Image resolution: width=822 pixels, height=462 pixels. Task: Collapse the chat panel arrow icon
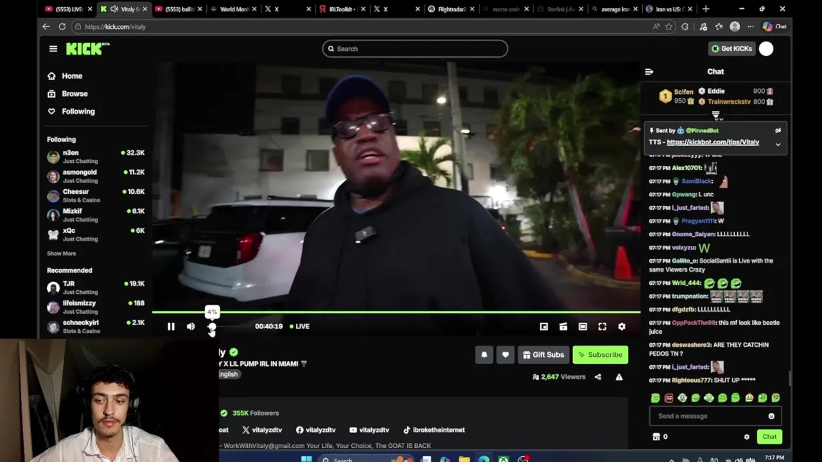pyautogui.click(x=649, y=72)
